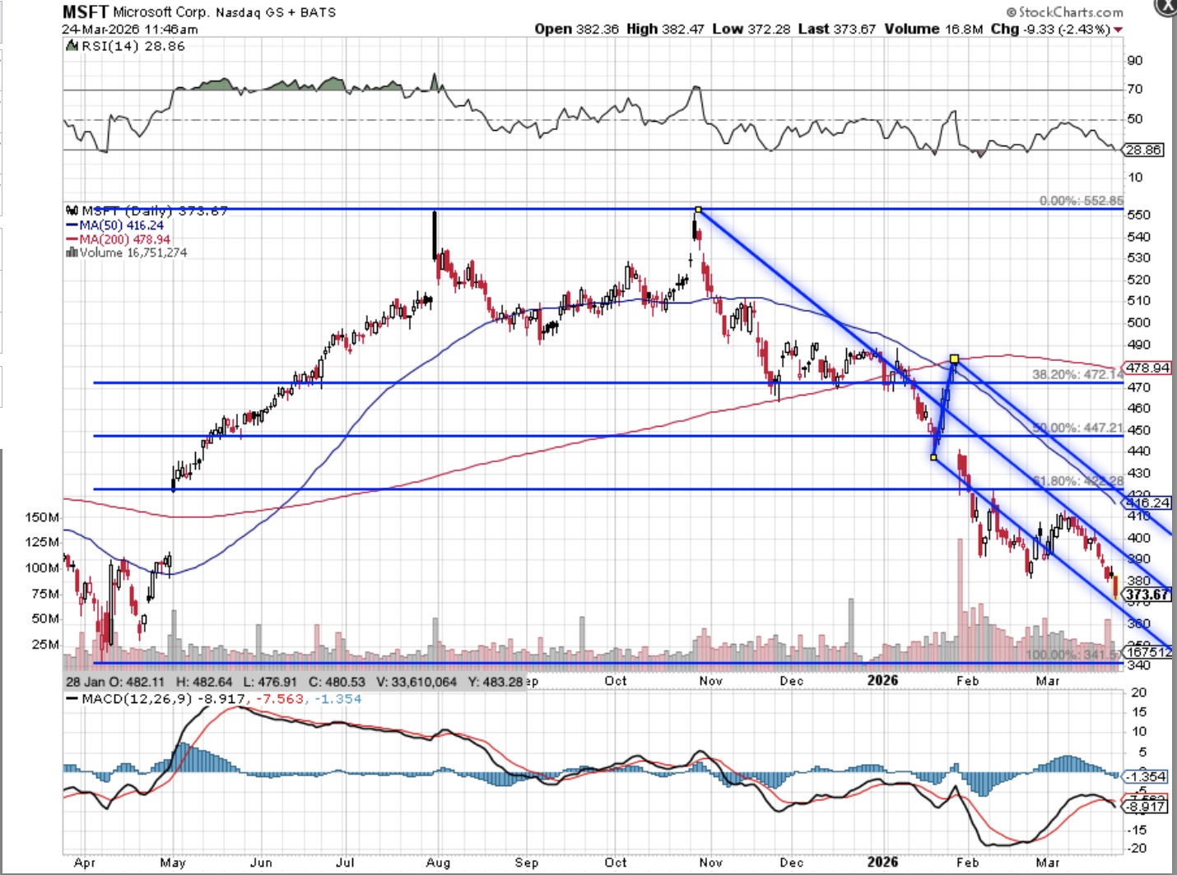Click the MA(200) 478.94 legend entry

pyautogui.click(x=125, y=239)
